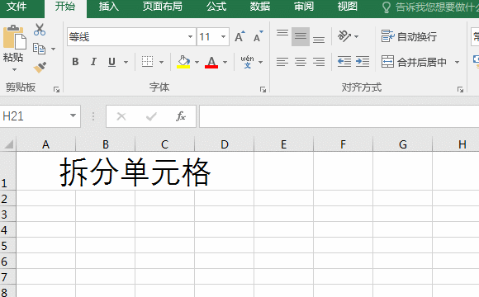Toggle 自动换行 wrap text
The image size is (479, 297).
(409, 36)
